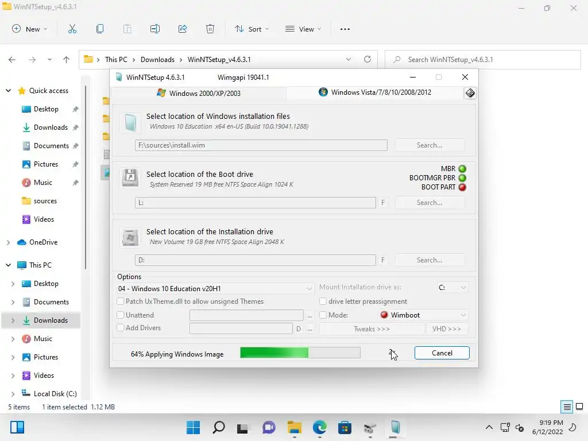Open Task View on taskbar
Viewport: 588px width, 441px height.
coord(242,427)
